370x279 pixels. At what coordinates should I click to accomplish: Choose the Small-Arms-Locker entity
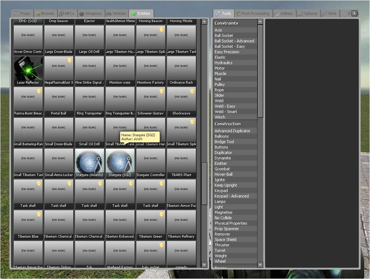coord(59,163)
